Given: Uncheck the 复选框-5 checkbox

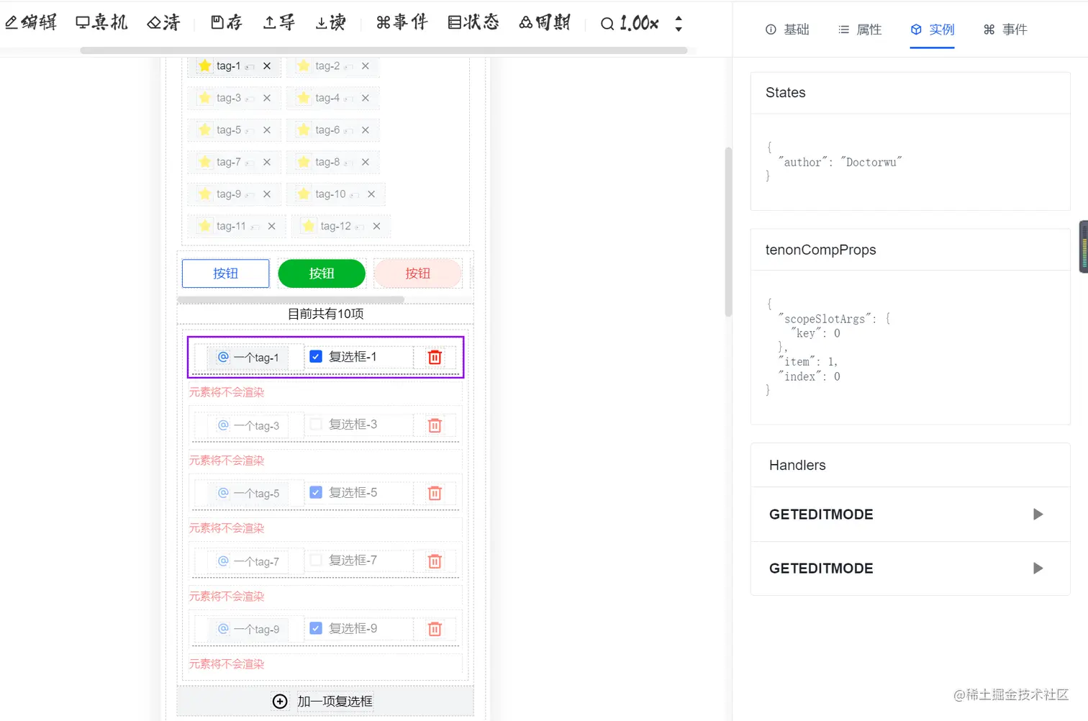Looking at the screenshot, I should [x=316, y=492].
